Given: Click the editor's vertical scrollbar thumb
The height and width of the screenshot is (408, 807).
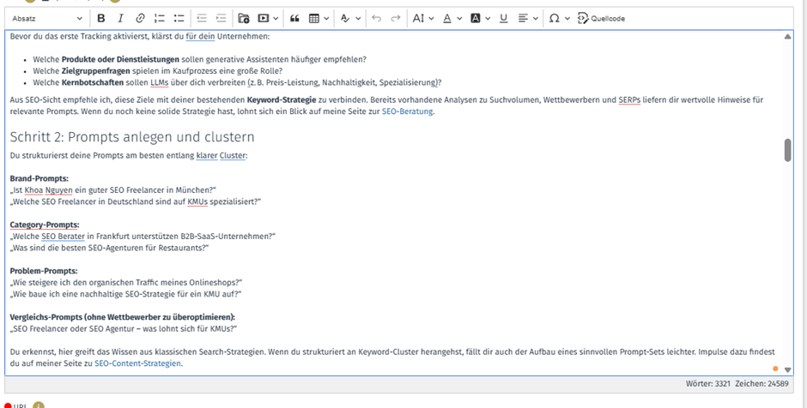Looking at the screenshot, I should [787, 150].
